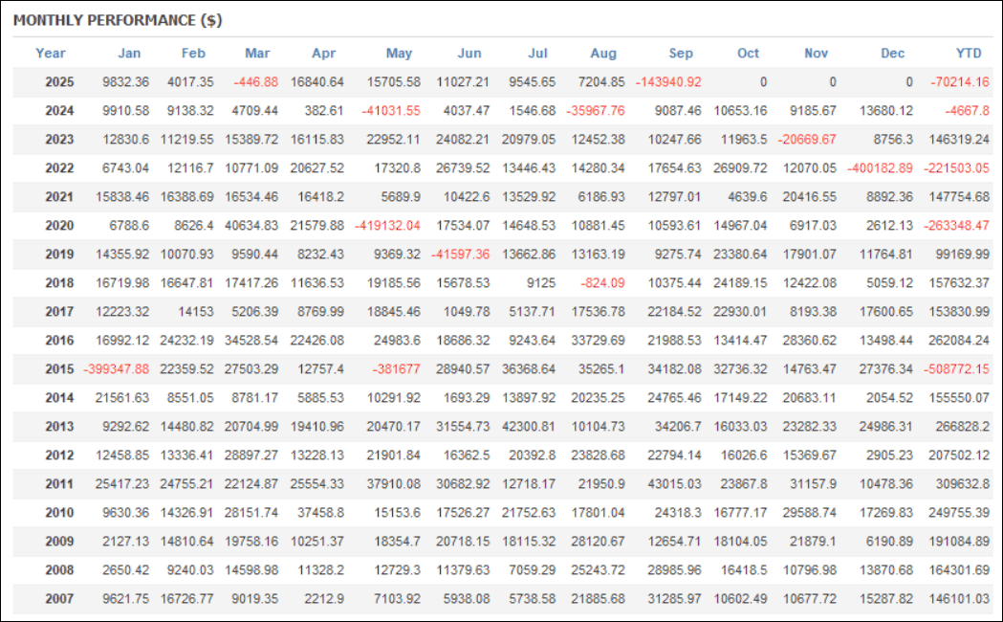Viewport: 1003px width, 622px height.
Task: Click the June 2019 loss -41597.36
Action: click(x=461, y=255)
